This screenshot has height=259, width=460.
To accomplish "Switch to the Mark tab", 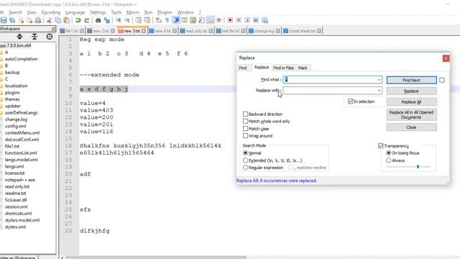I will pyautogui.click(x=303, y=68).
